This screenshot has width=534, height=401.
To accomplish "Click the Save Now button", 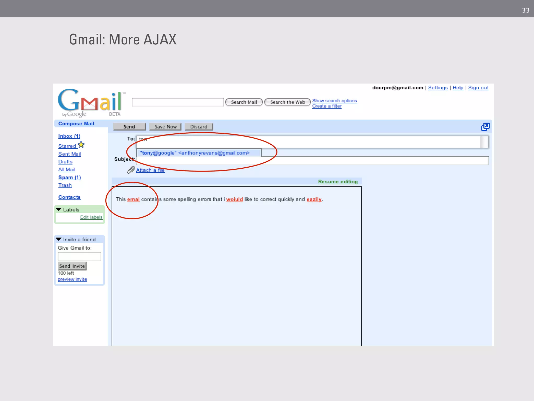I will [x=165, y=127].
